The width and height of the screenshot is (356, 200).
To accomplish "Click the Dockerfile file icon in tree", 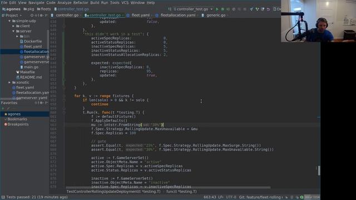I will 22,41.
